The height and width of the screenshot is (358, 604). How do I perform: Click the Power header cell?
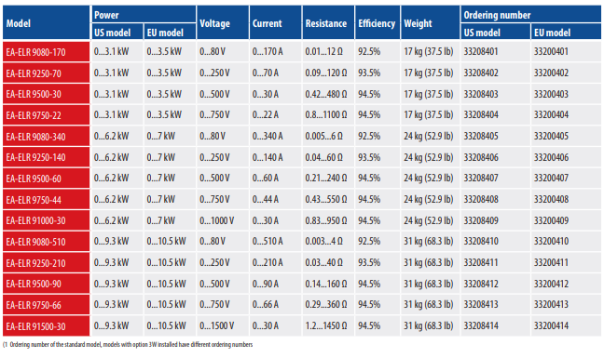(x=144, y=15)
